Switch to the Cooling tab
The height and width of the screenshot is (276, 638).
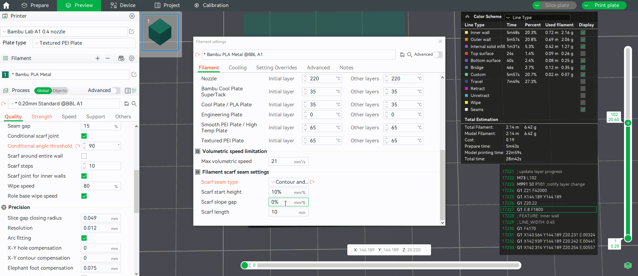pos(237,68)
